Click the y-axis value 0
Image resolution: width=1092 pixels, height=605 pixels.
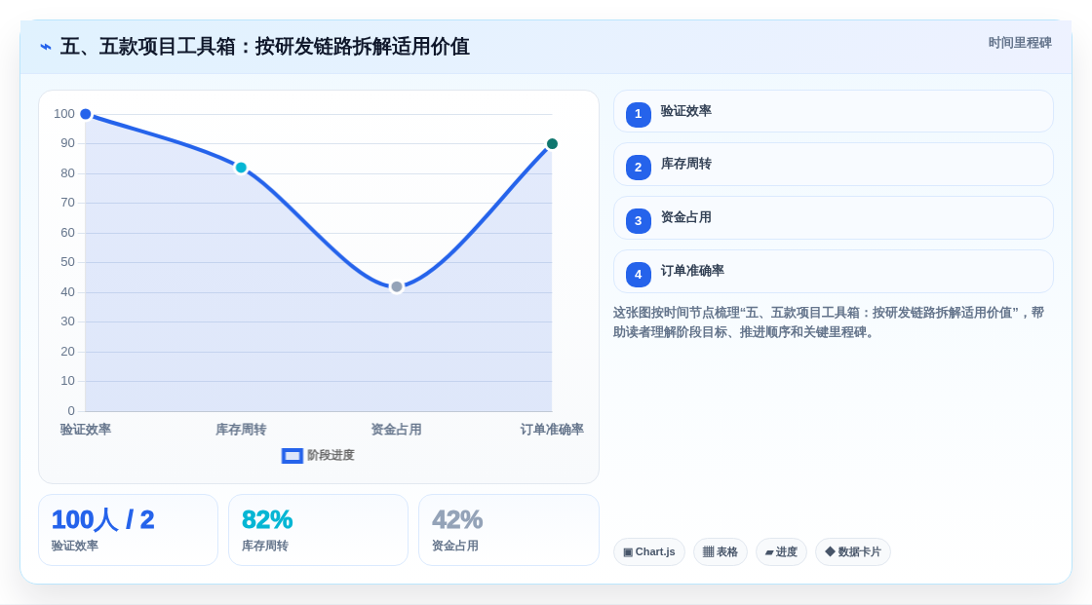[x=71, y=411]
